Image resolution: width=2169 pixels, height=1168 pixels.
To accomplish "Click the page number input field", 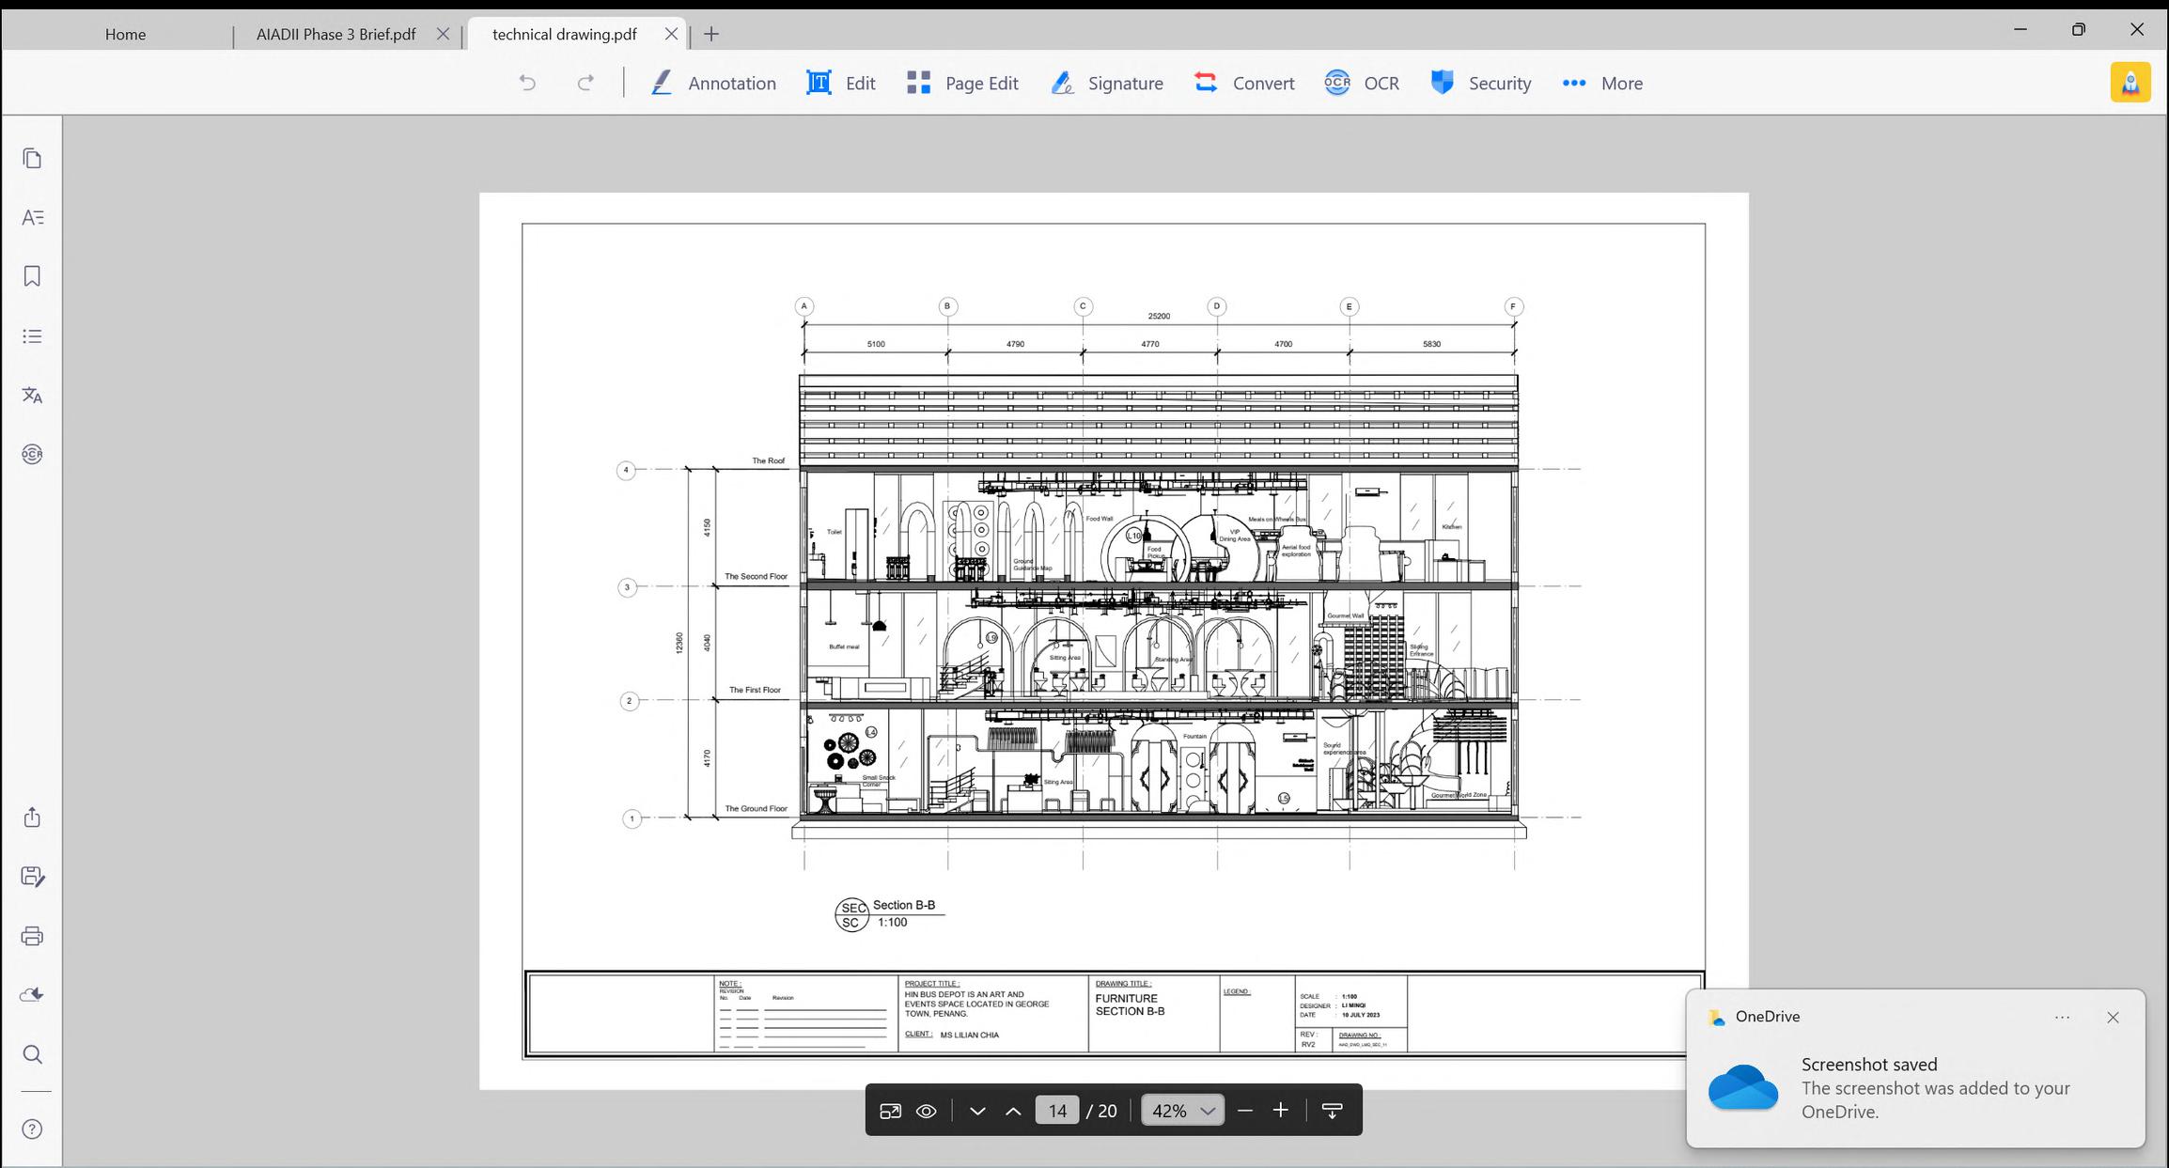I will point(1057,1111).
